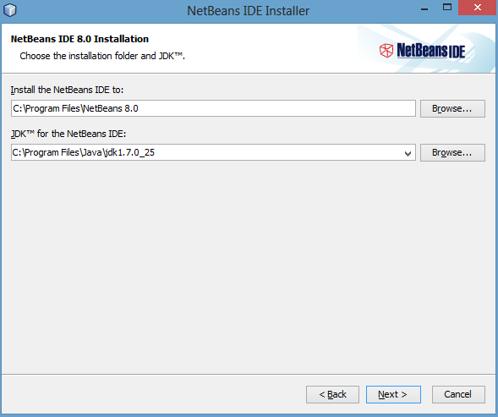Screen dimensions: 498x417
Task: Click the installer cube icon in title bar
Action: pyautogui.click(x=9, y=10)
